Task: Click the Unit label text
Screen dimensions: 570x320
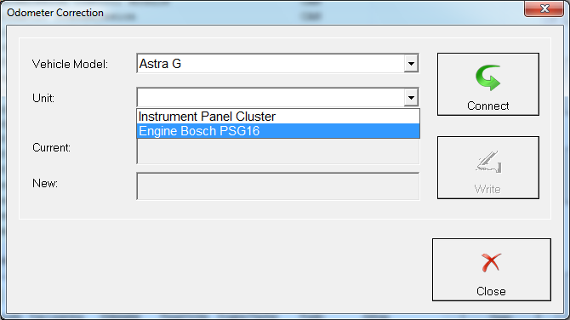Action: 43,98
